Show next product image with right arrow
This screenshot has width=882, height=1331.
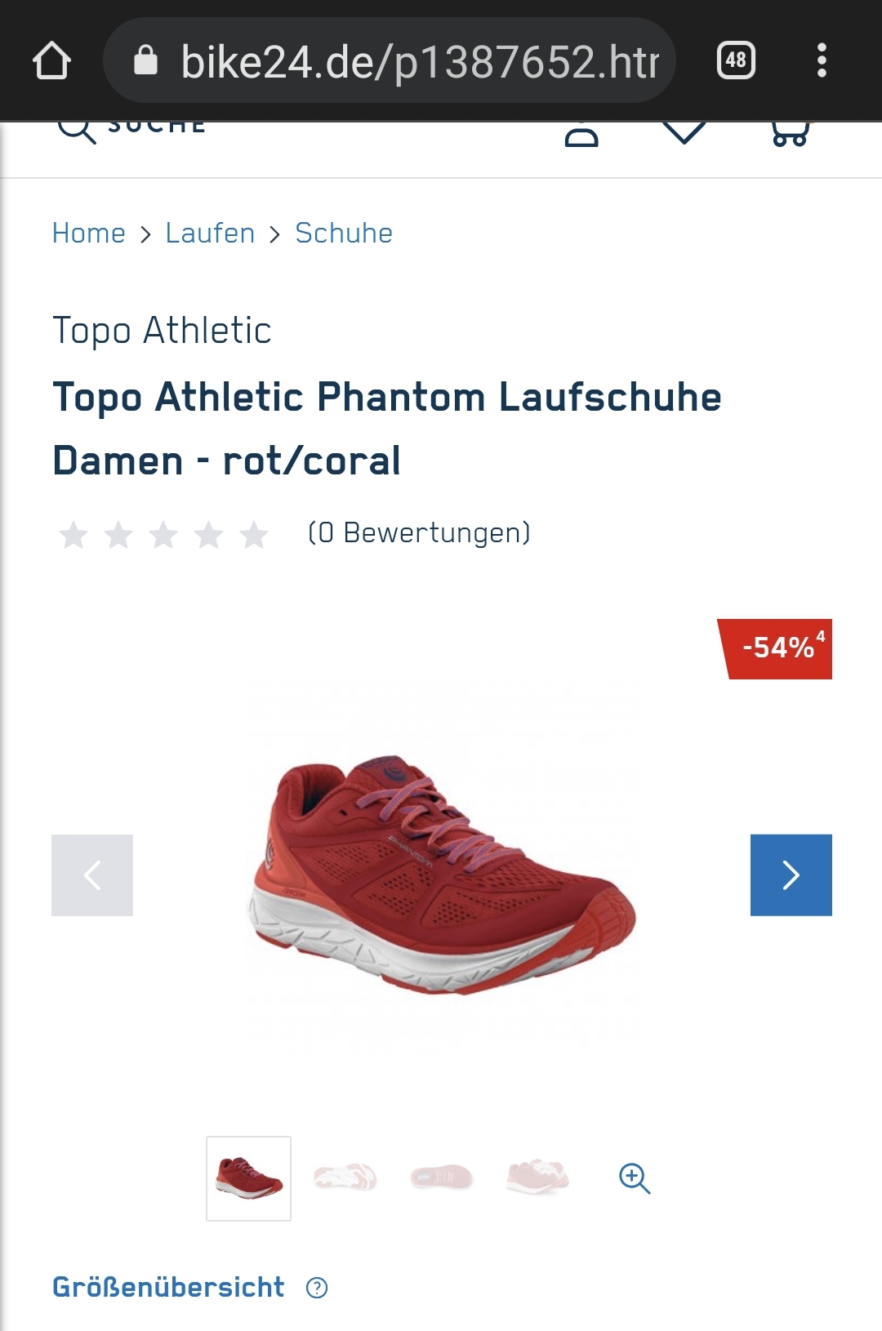(791, 875)
